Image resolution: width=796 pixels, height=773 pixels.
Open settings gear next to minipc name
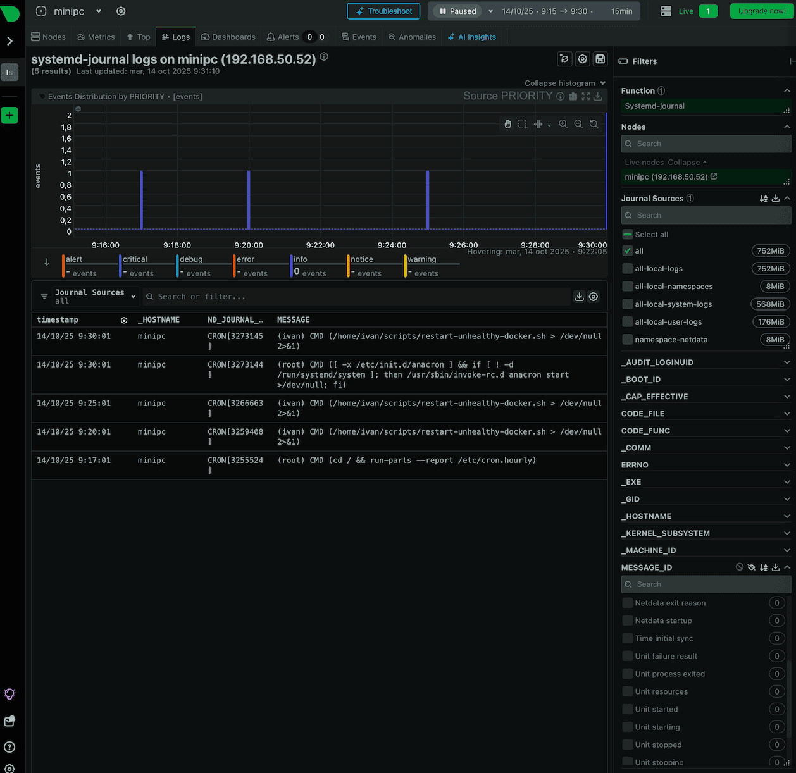click(x=121, y=11)
